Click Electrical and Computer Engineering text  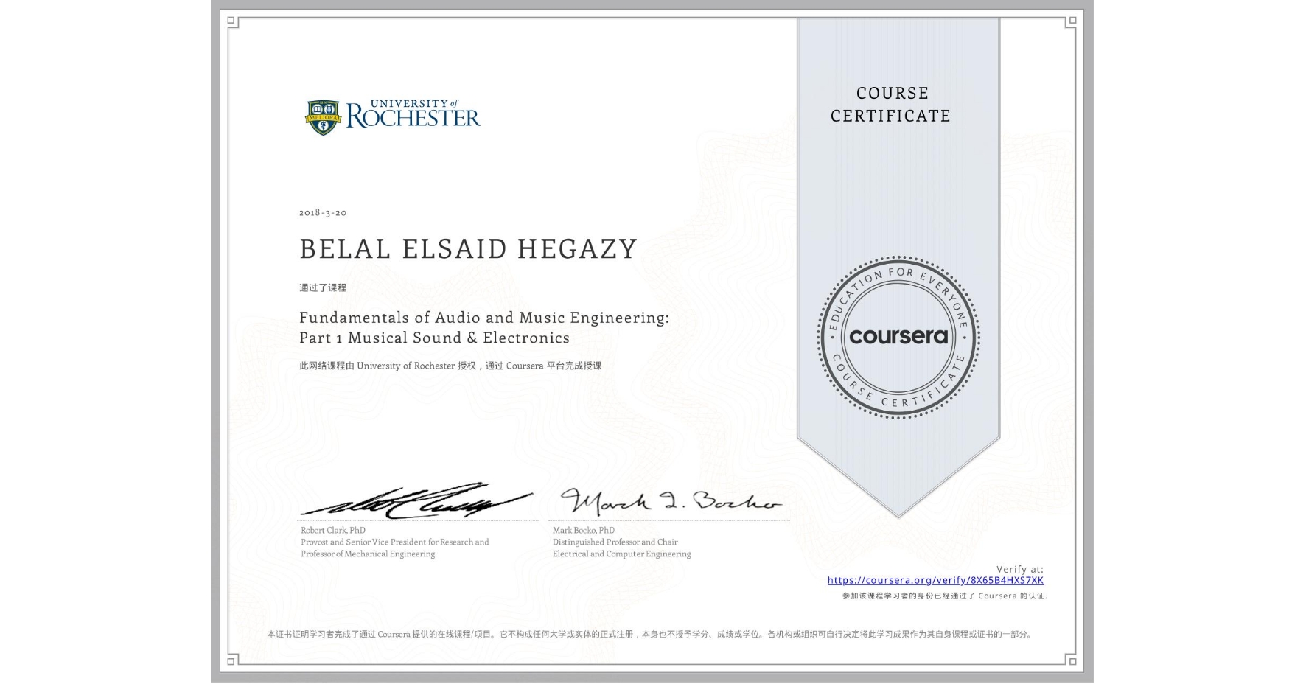[x=622, y=554]
